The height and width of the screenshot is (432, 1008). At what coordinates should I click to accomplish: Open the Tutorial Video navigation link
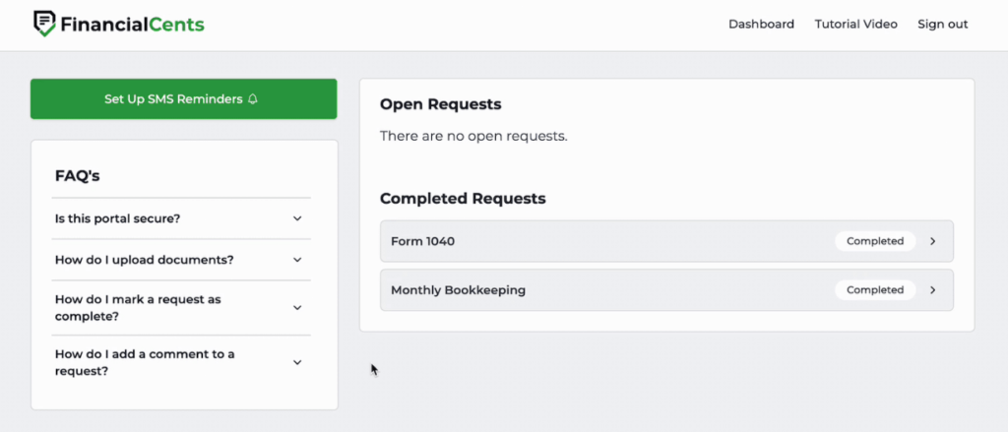(x=855, y=25)
